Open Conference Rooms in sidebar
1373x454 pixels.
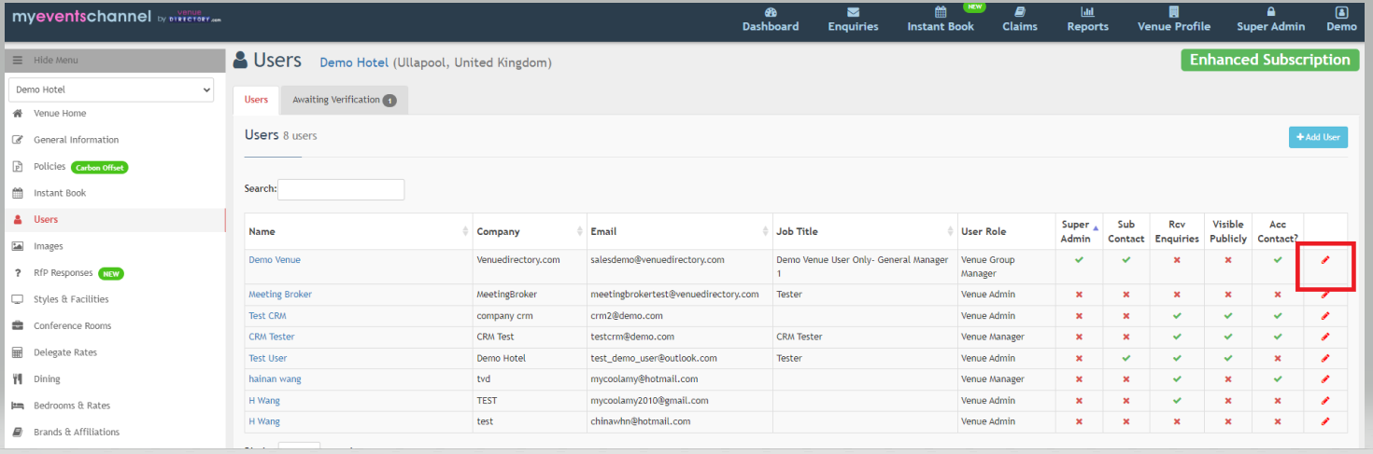click(72, 325)
